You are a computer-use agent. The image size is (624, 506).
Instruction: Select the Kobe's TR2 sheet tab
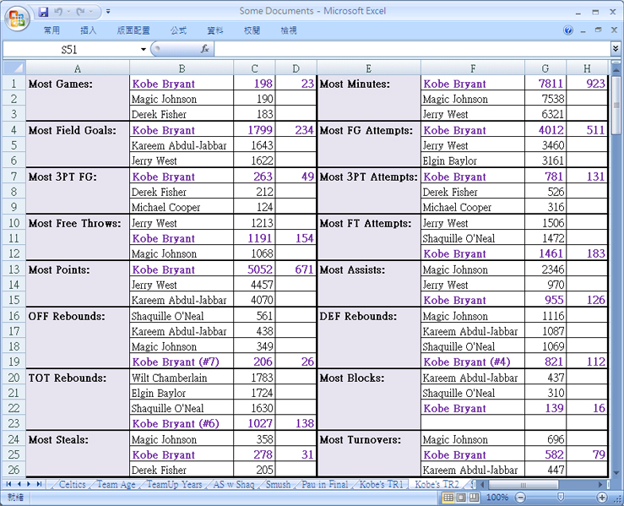click(437, 485)
